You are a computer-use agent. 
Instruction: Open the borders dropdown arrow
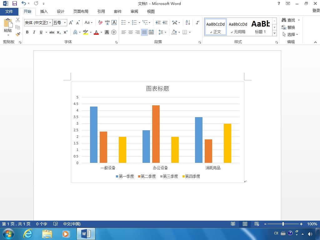click(190, 32)
